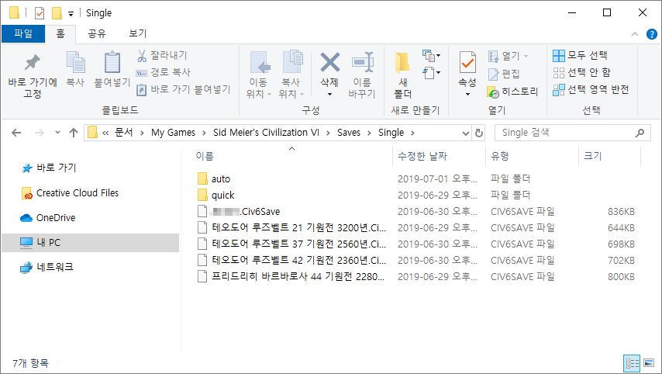Open recent locations dropdown arrow

click(x=57, y=133)
